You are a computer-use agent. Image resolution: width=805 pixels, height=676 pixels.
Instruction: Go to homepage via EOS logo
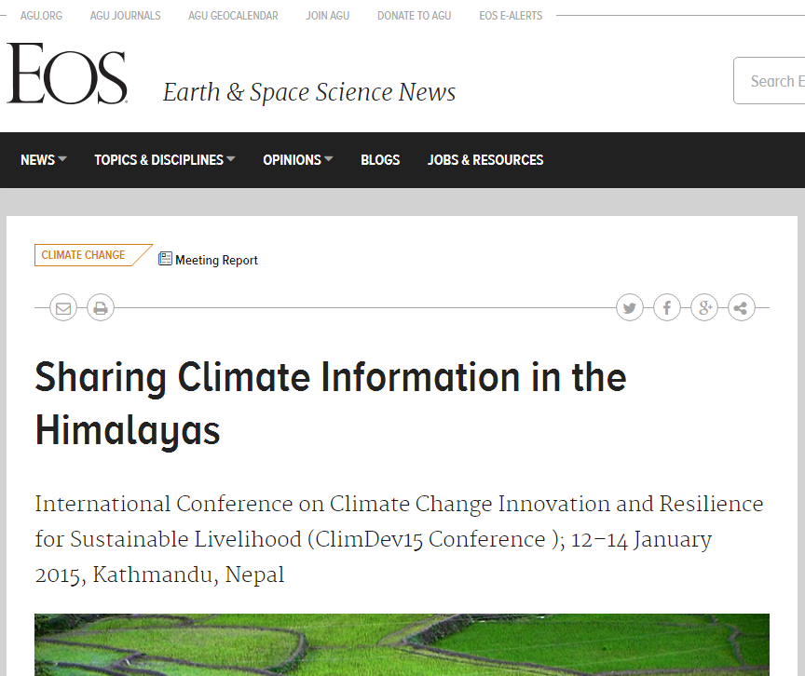point(67,74)
